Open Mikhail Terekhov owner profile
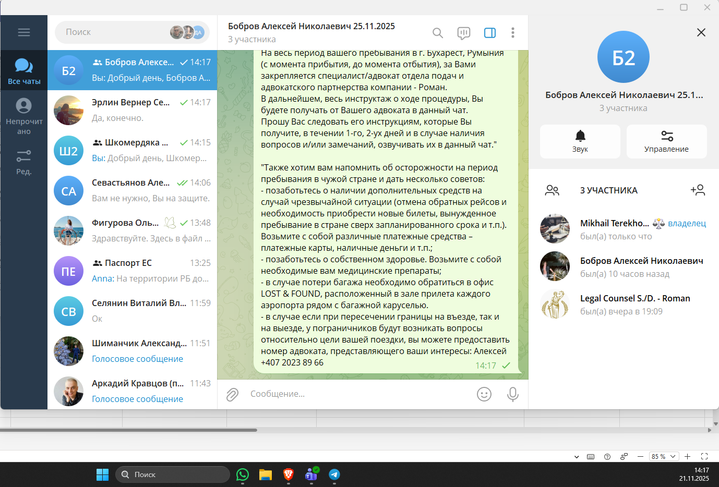Screen dimensions: 719x487 click(x=624, y=229)
